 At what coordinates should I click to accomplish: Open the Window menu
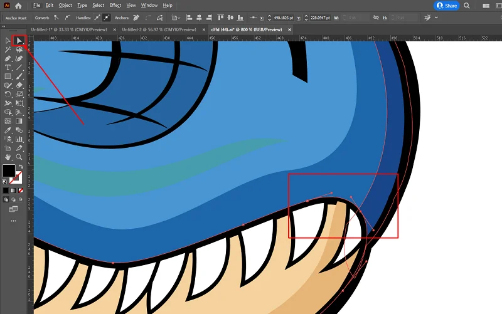click(149, 6)
